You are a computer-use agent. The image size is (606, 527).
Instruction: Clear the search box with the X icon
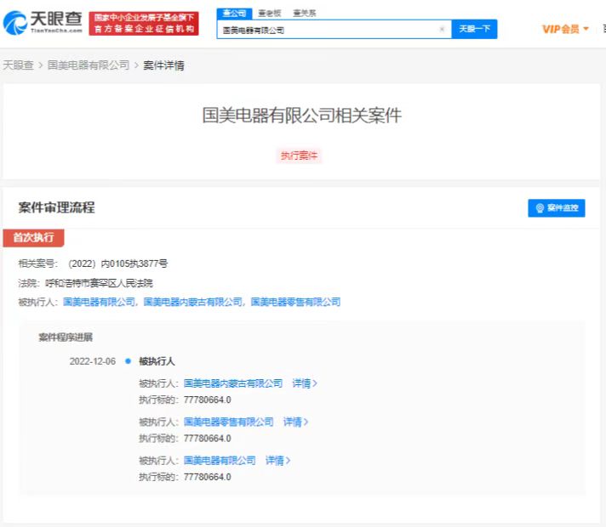(x=442, y=30)
